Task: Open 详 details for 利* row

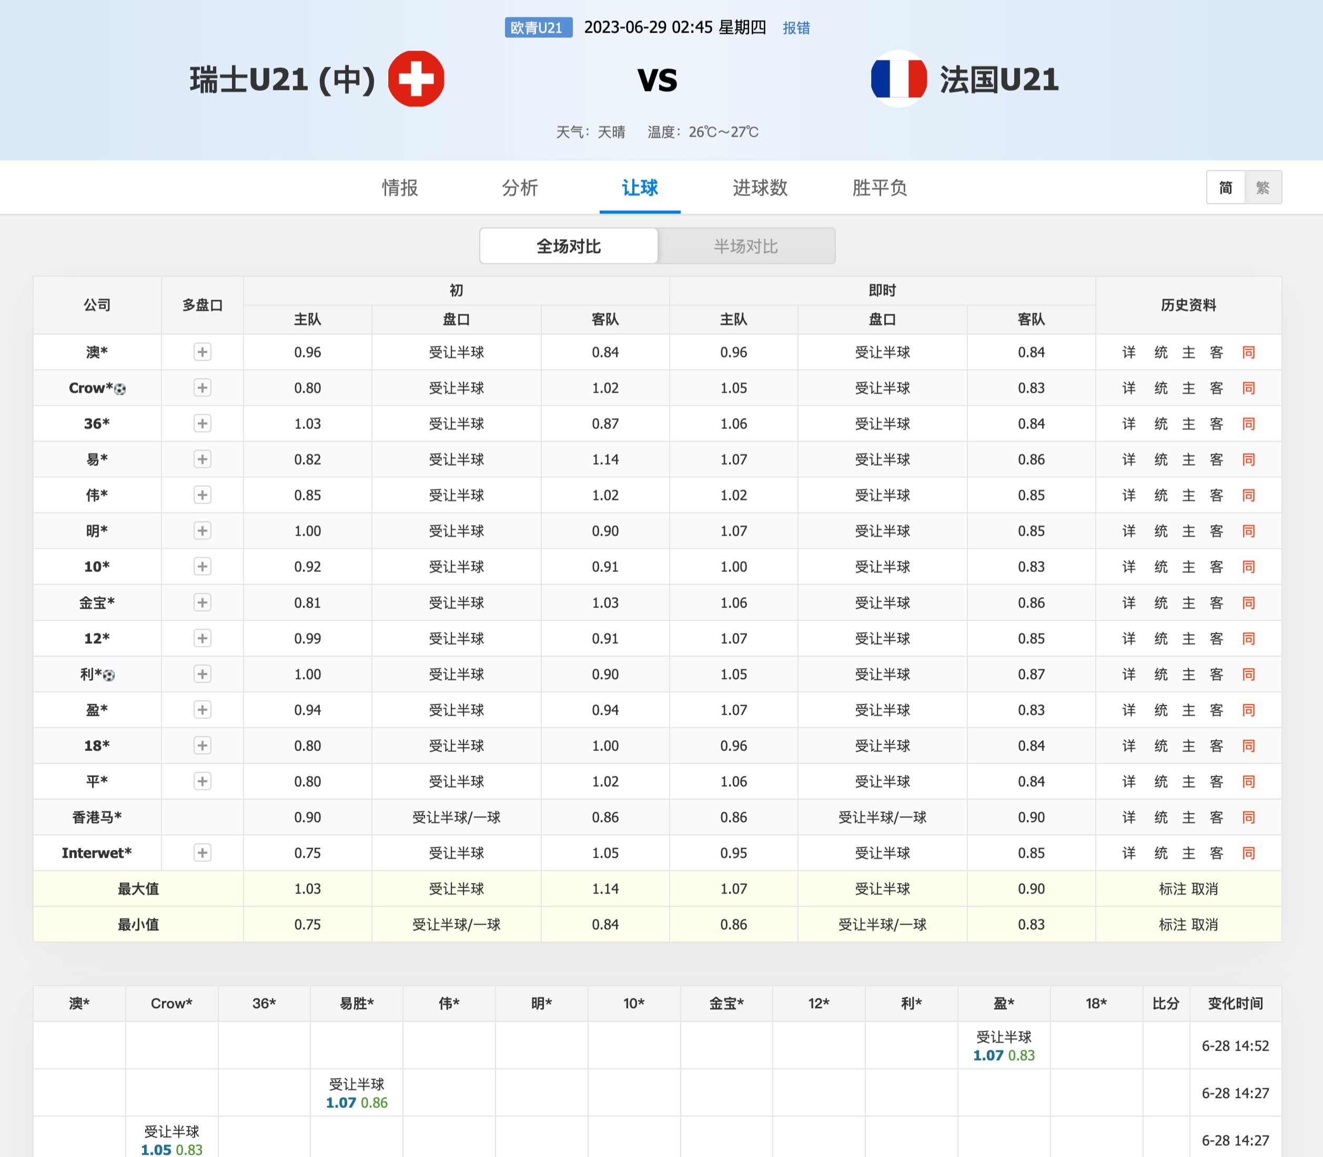Action: pos(1128,675)
